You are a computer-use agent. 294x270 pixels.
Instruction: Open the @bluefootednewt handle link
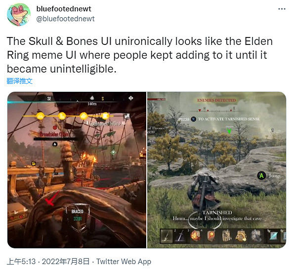coord(65,19)
